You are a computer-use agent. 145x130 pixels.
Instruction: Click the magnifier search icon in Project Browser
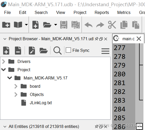58,51
